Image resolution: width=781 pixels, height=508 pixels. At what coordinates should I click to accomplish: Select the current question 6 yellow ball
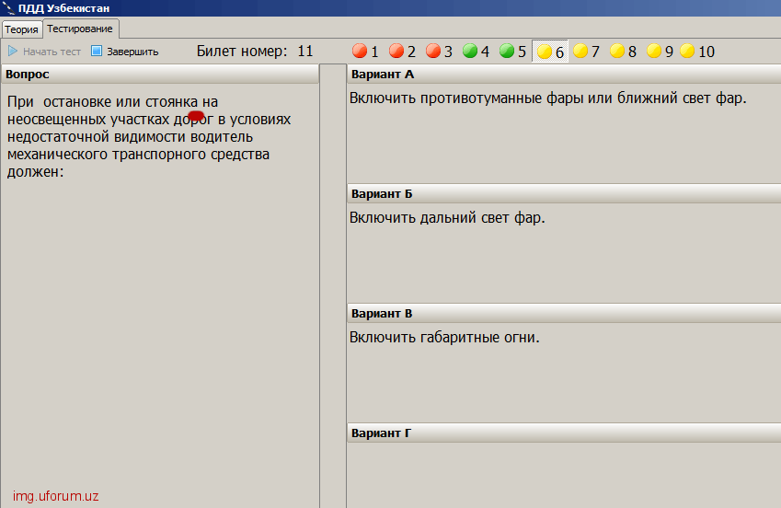(545, 52)
